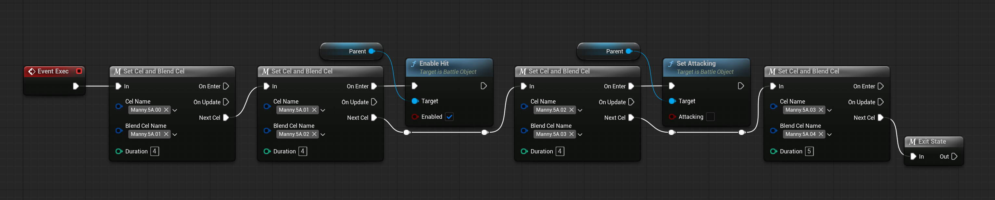Click the Set Attacking input exec pin
Screen dimensions: 995x200
pos(672,85)
